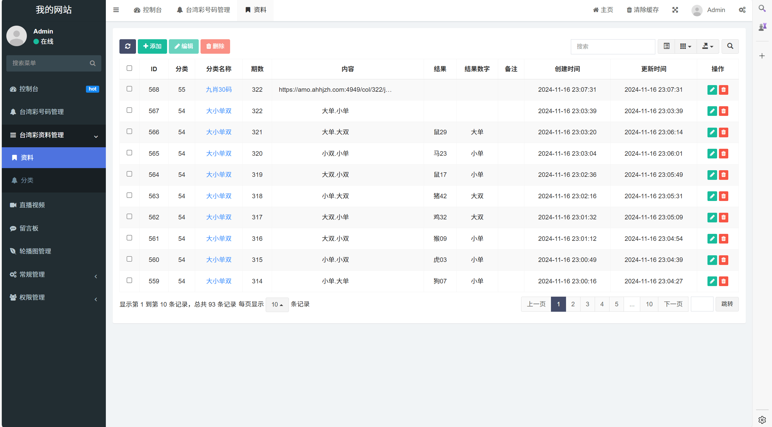Click the red delete icon for row 565
Viewport: 772px width, 427px height.
pyautogui.click(x=723, y=154)
